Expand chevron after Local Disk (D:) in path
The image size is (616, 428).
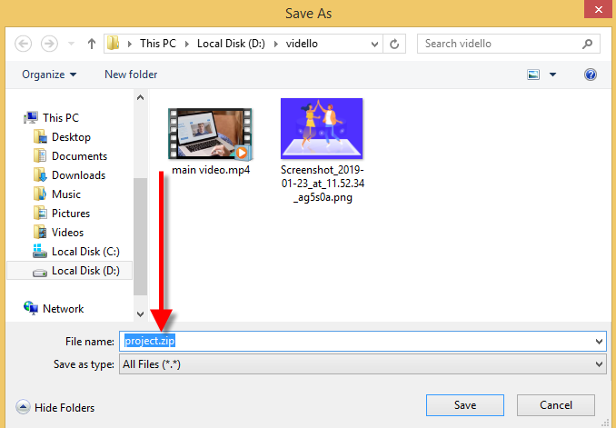[x=276, y=44]
